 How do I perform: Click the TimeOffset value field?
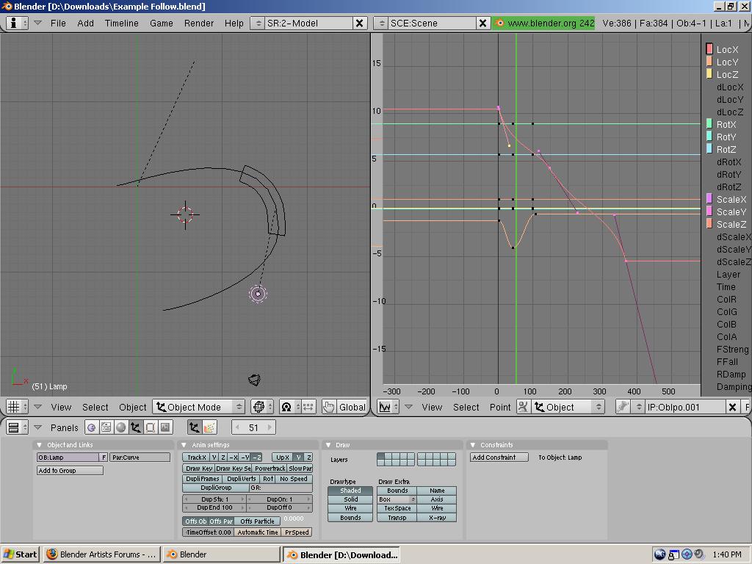208,532
